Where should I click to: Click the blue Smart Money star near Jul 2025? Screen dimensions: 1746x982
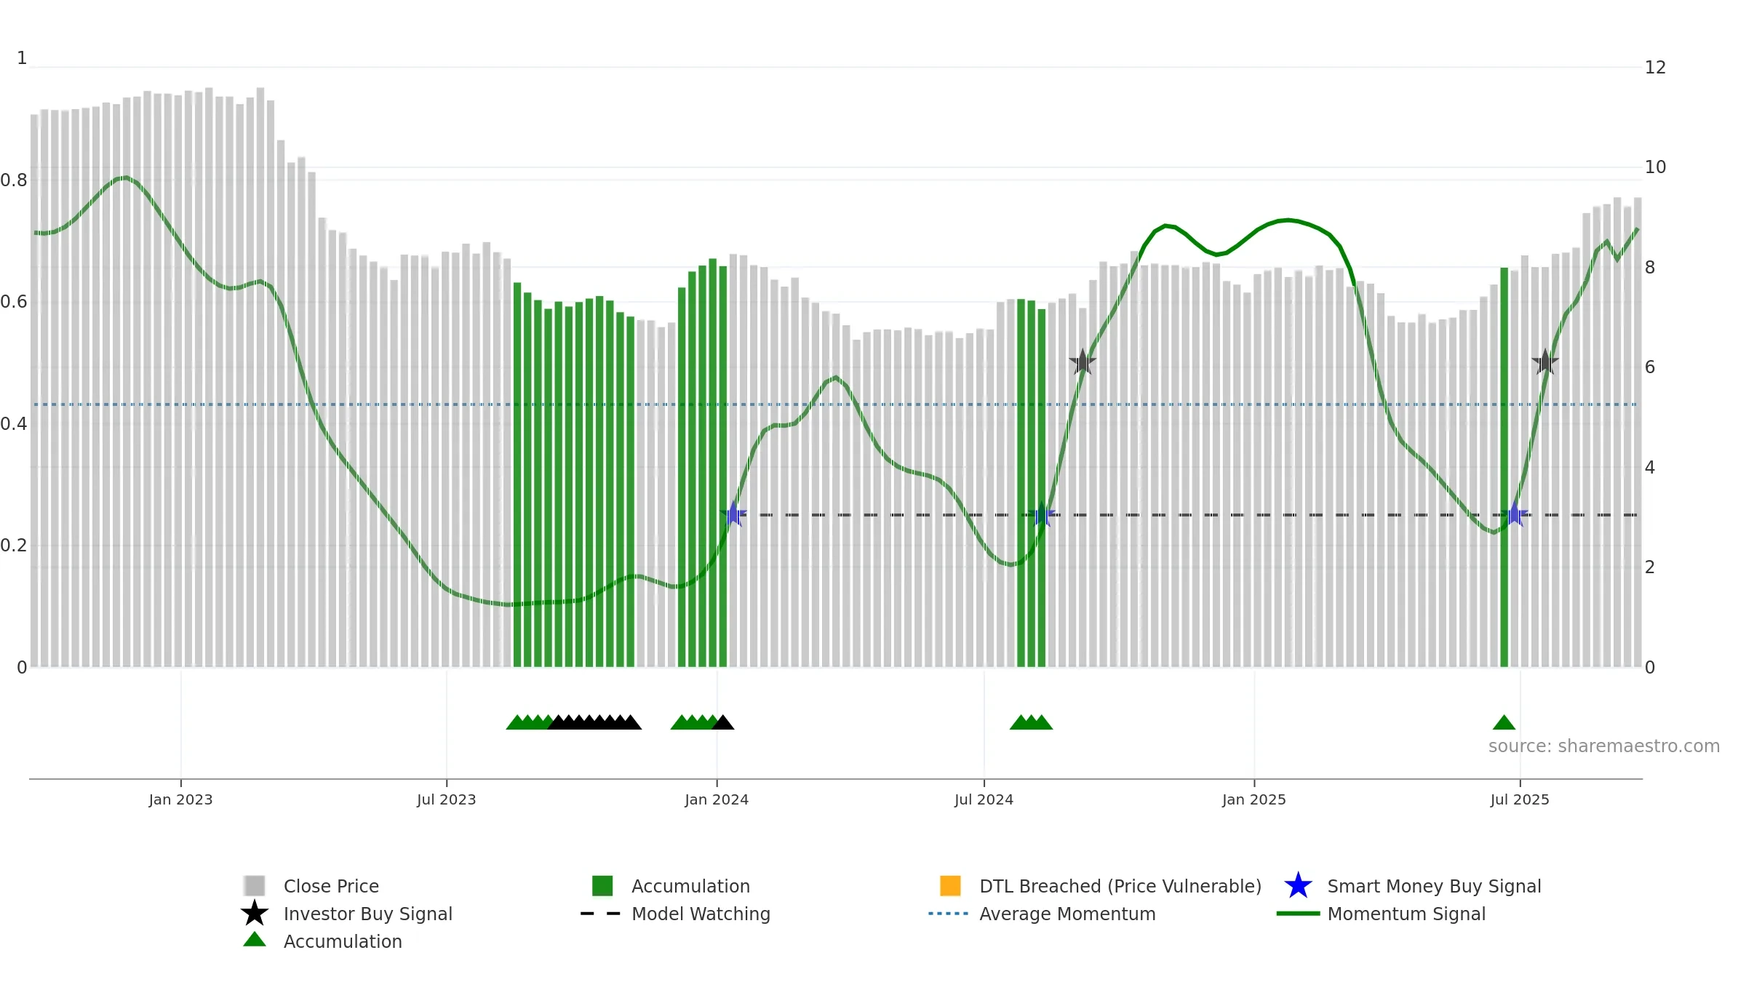coord(1515,514)
